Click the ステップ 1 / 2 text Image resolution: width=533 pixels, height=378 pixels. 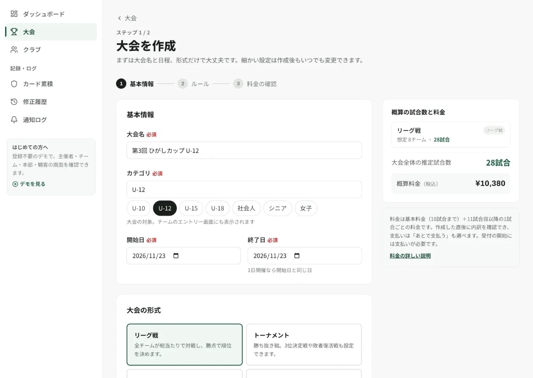click(133, 33)
